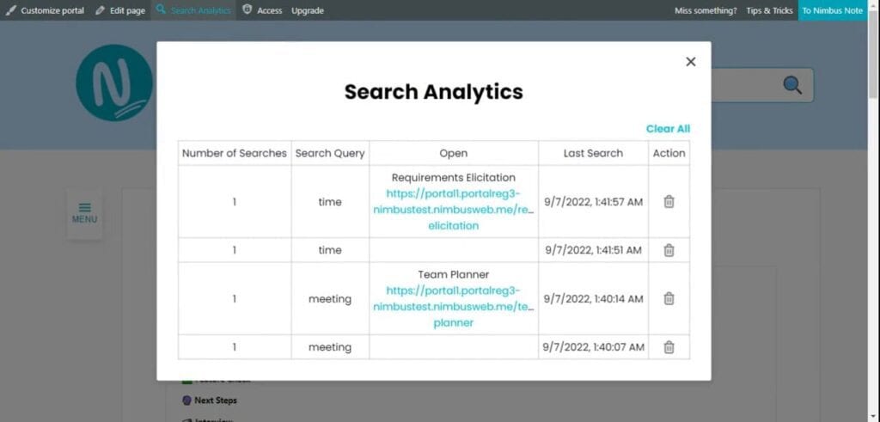Click the portal search input field
The height and width of the screenshot is (422, 880).
coord(761,85)
